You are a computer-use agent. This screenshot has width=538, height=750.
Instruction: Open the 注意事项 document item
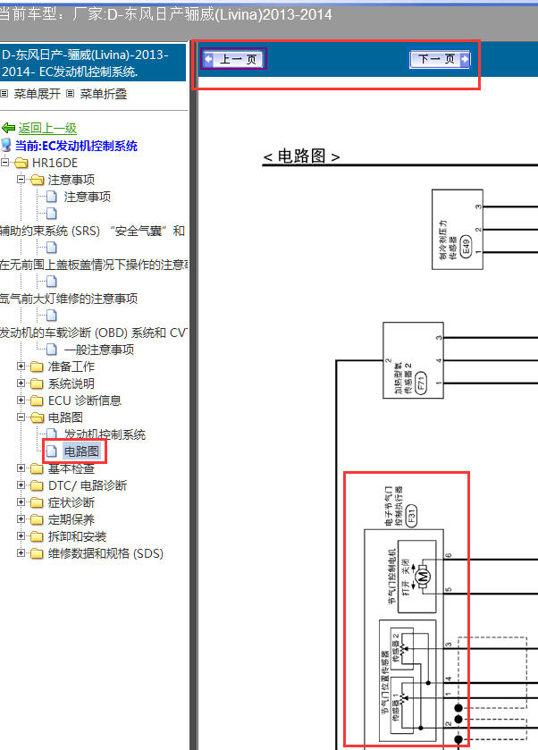(x=88, y=197)
